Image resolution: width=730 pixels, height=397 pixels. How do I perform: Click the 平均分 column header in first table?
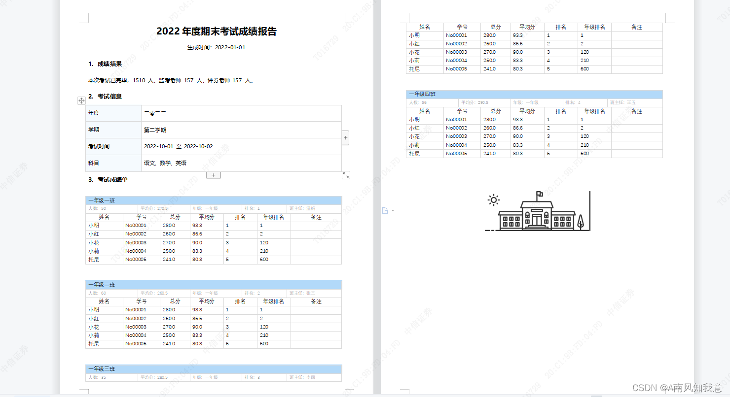point(206,217)
